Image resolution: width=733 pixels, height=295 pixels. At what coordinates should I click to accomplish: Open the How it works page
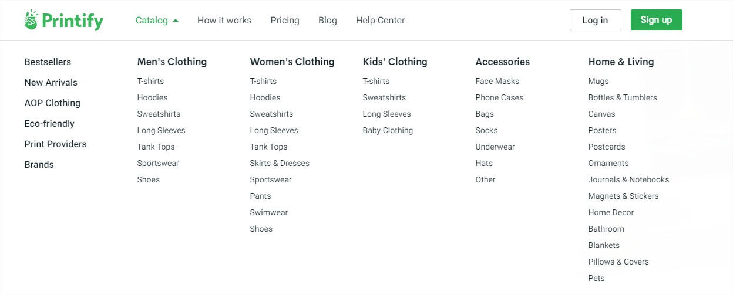coord(224,21)
